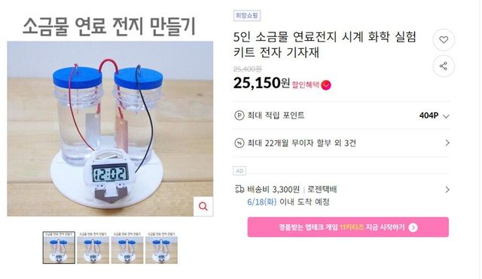This screenshot has height=279, width=482.
Task: Click the 할인혜택 discount link
Action: pos(306,84)
